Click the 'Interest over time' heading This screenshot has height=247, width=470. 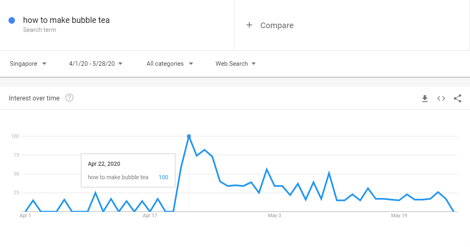pos(34,98)
